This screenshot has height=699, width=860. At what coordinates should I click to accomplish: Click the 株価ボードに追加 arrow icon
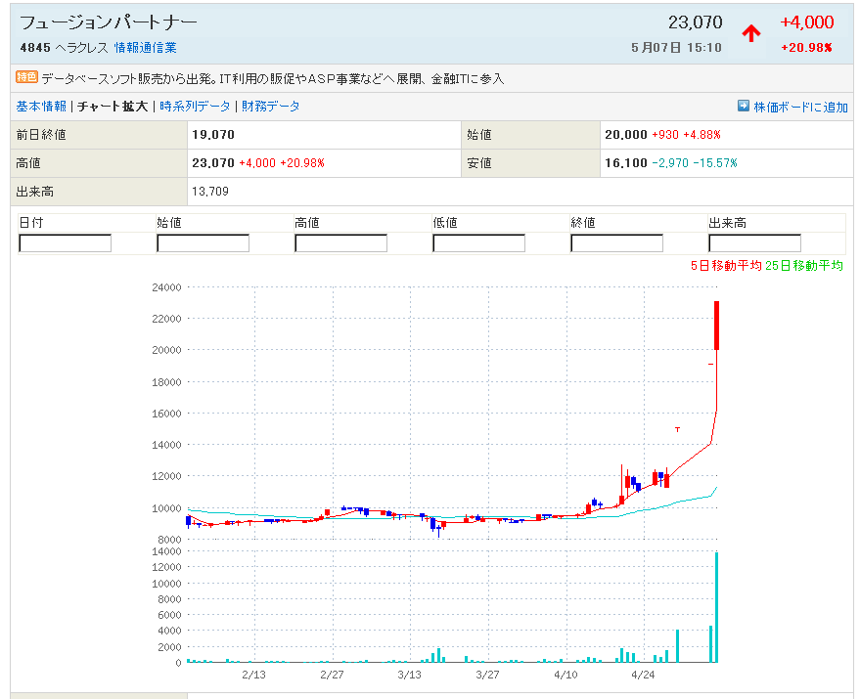click(743, 107)
